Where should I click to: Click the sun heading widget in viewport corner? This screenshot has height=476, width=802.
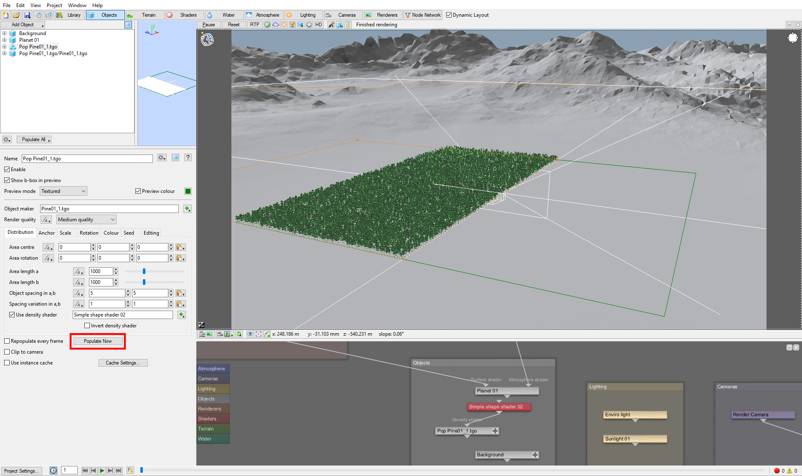[792, 38]
